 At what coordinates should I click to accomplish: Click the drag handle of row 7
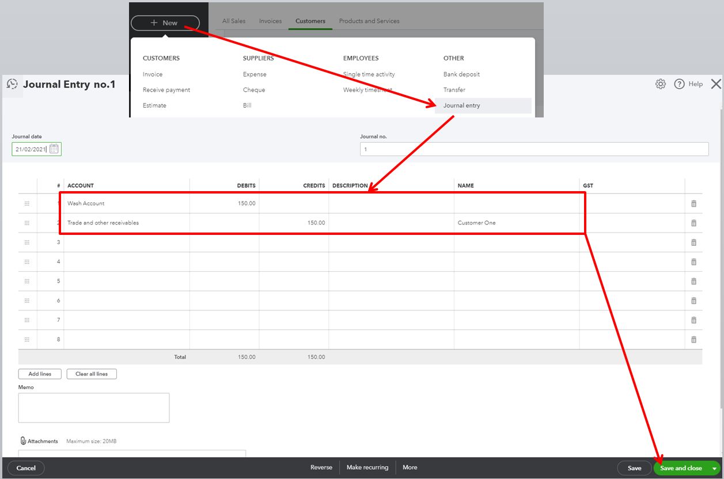pyautogui.click(x=27, y=320)
